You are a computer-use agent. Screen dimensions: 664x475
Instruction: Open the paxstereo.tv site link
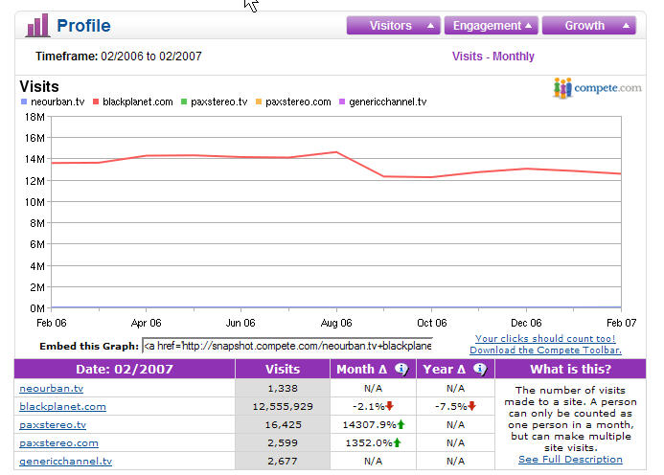point(53,424)
